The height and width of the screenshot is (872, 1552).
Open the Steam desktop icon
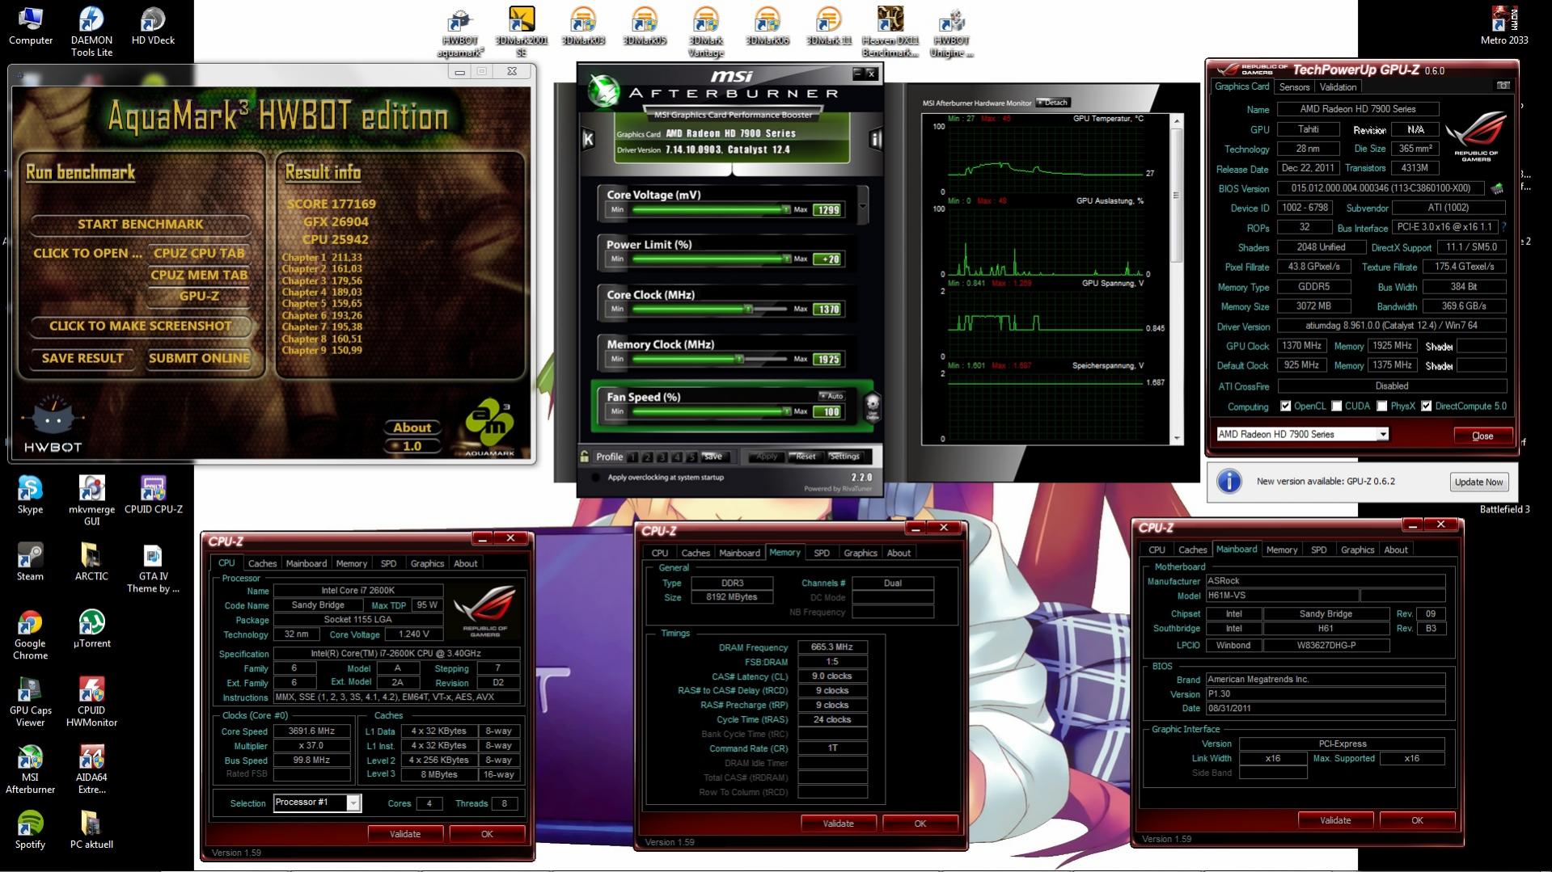pos(30,562)
